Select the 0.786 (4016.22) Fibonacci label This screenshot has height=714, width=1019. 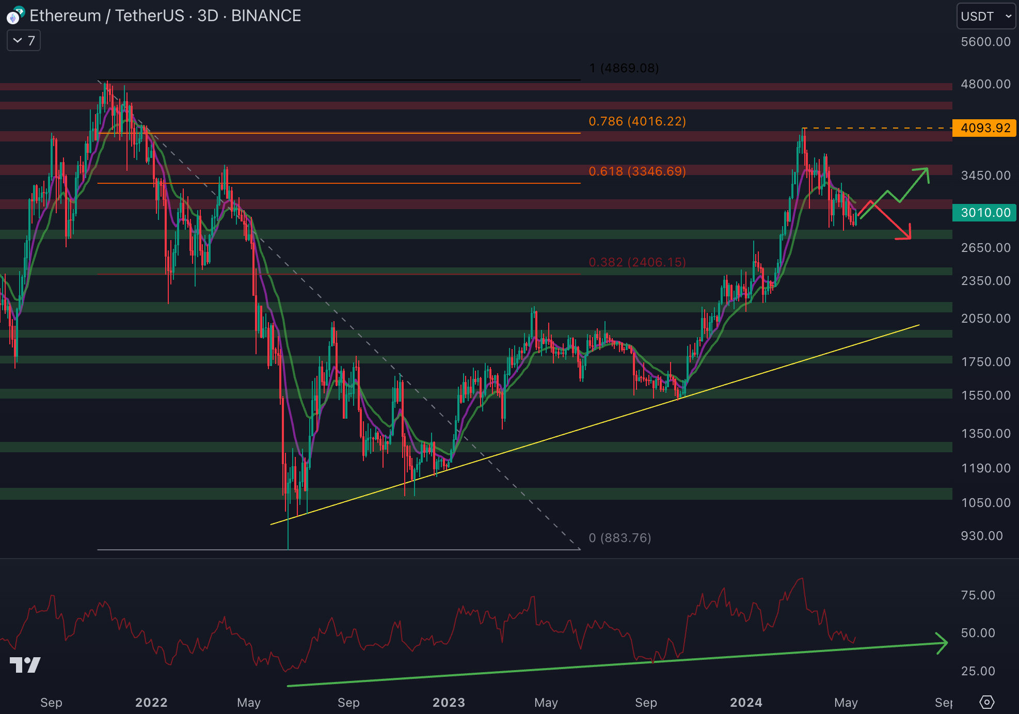click(x=637, y=121)
